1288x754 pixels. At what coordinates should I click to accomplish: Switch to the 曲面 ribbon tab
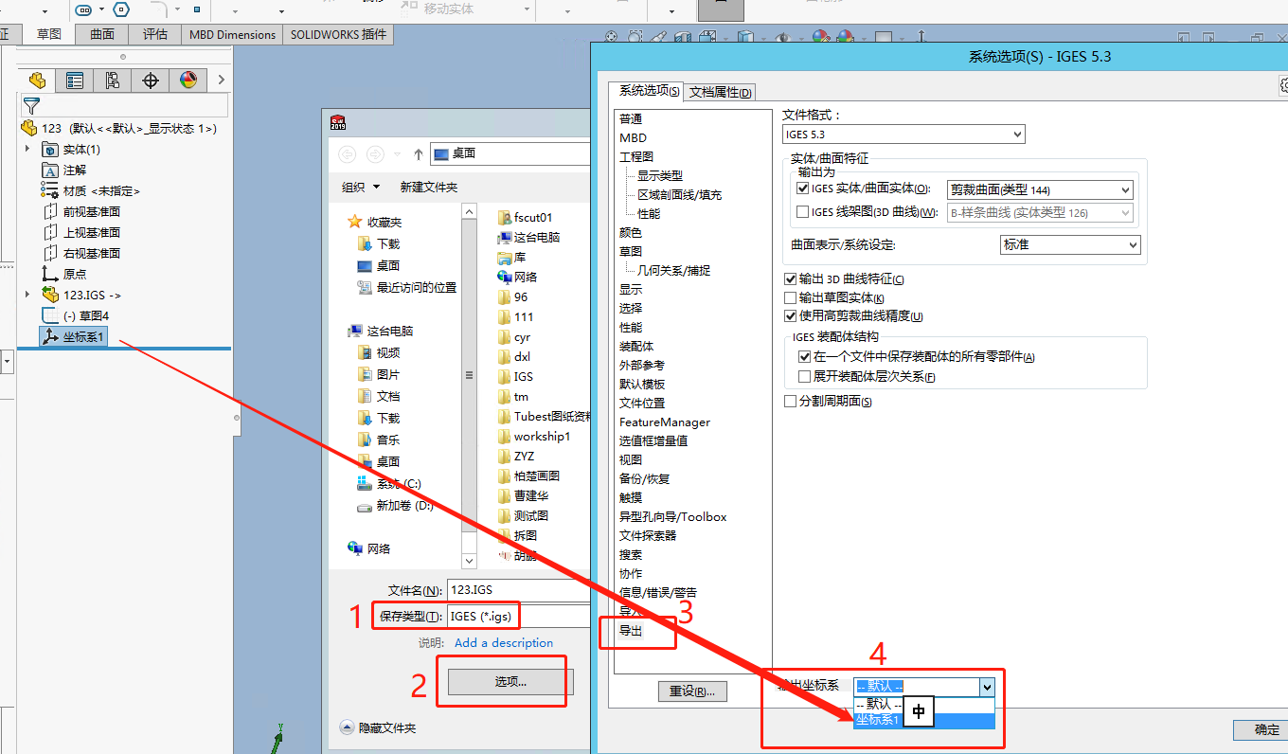click(102, 34)
